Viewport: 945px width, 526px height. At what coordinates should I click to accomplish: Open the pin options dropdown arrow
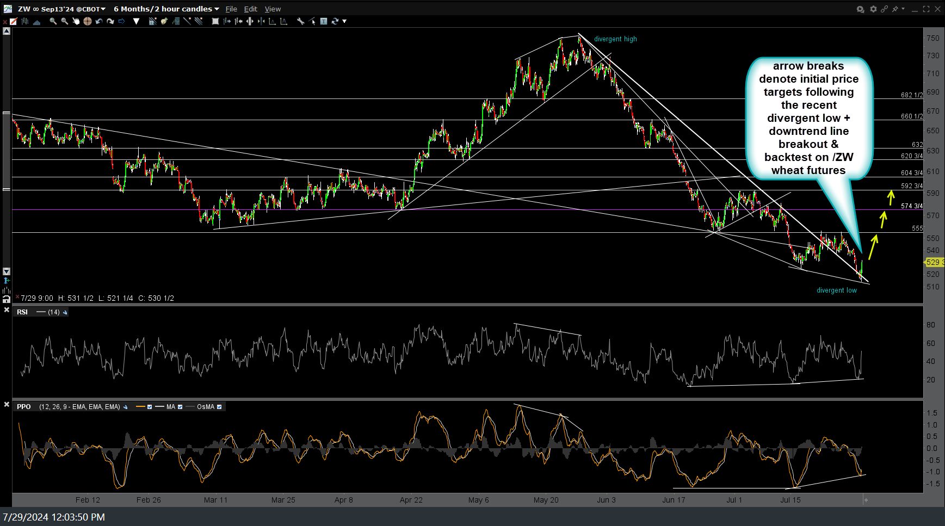[903, 9]
